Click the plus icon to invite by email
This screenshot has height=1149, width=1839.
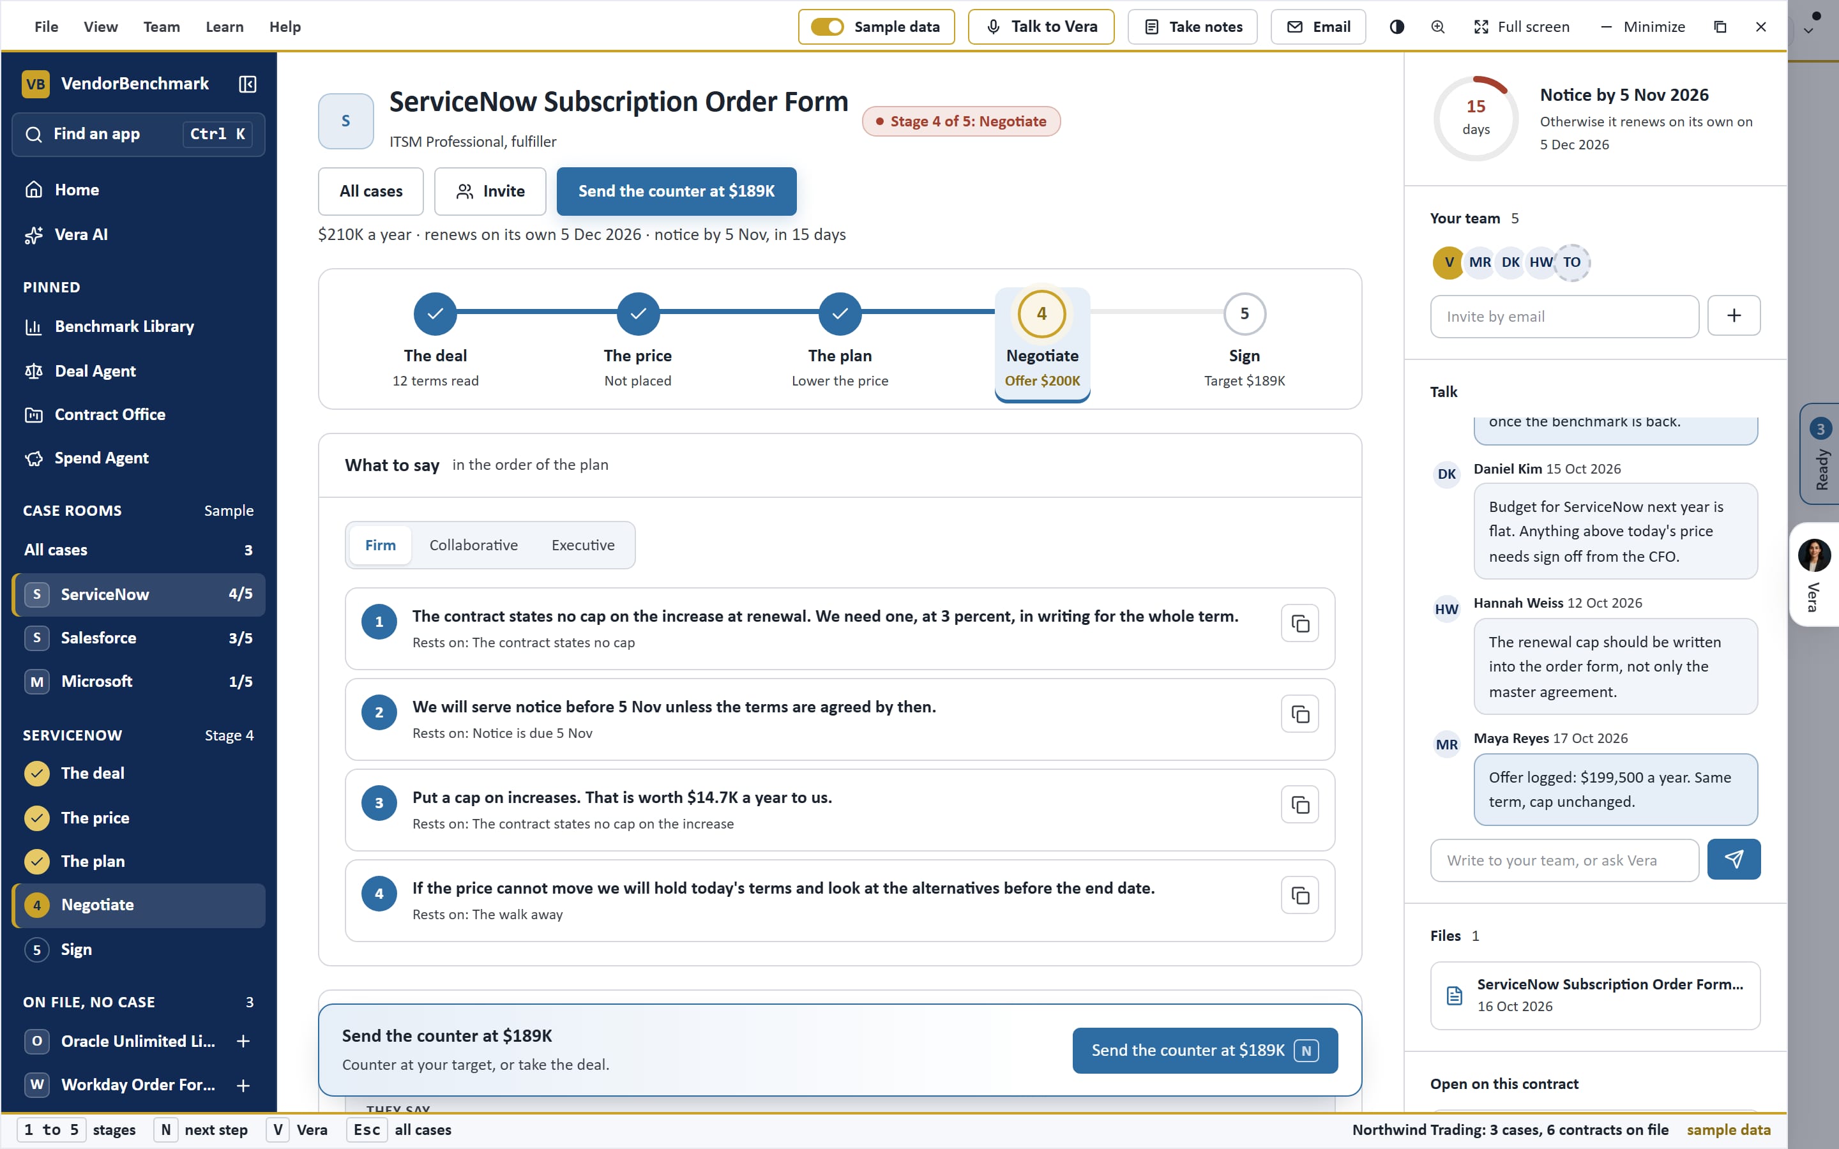point(1734,315)
